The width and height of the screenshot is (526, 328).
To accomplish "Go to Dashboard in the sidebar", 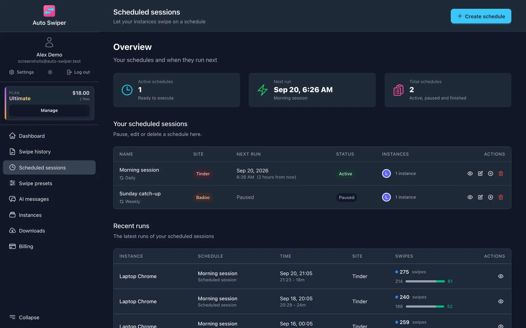I will [49, 136].
